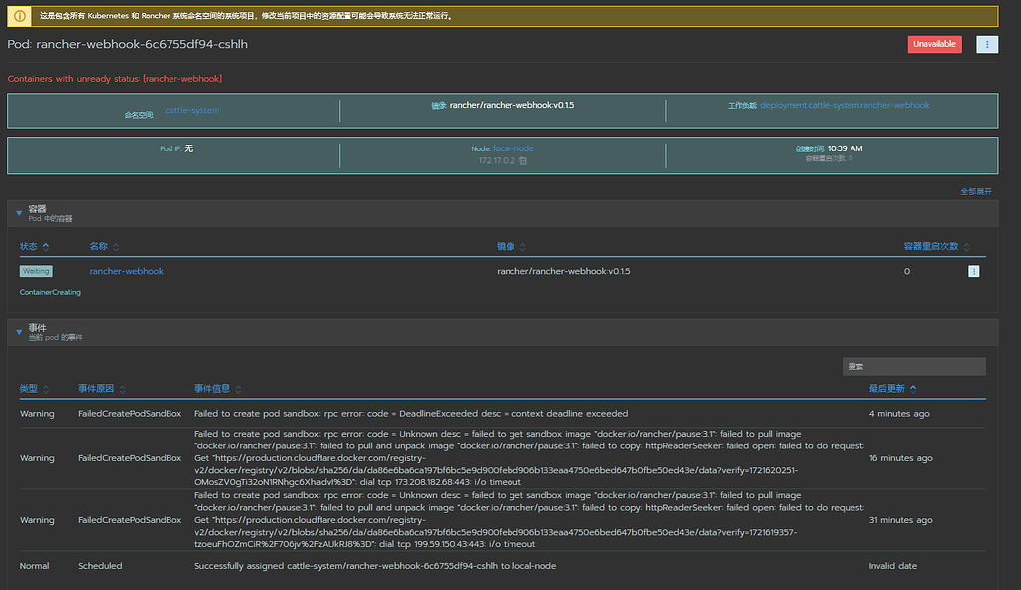This screenshot has height=590, width=1021.
Task: Sort events by 事件信息 column
Action: (239, 389)
